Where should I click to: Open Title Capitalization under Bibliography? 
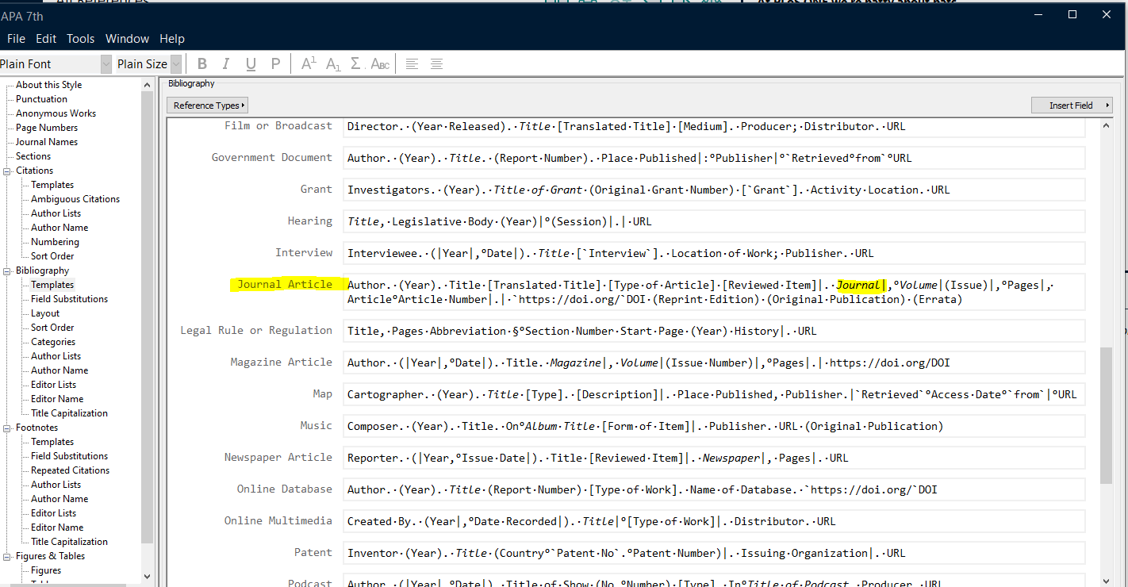69,413
